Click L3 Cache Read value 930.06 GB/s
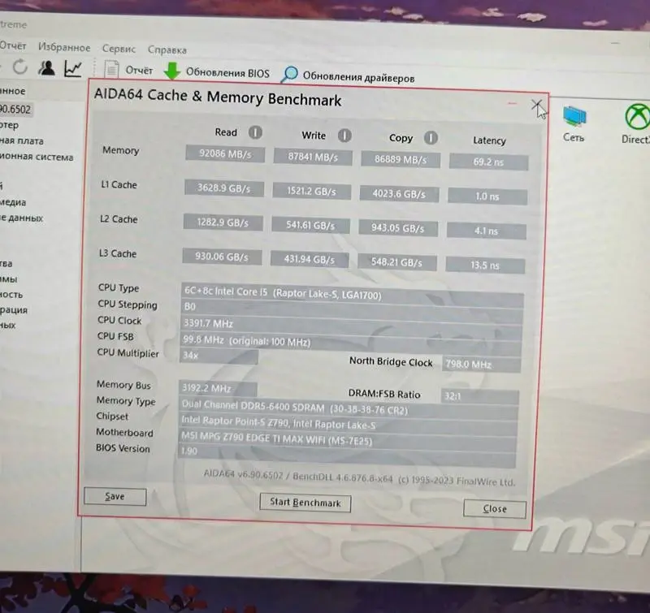The height and width of the screenshot is (613, 650). (222, 257)
